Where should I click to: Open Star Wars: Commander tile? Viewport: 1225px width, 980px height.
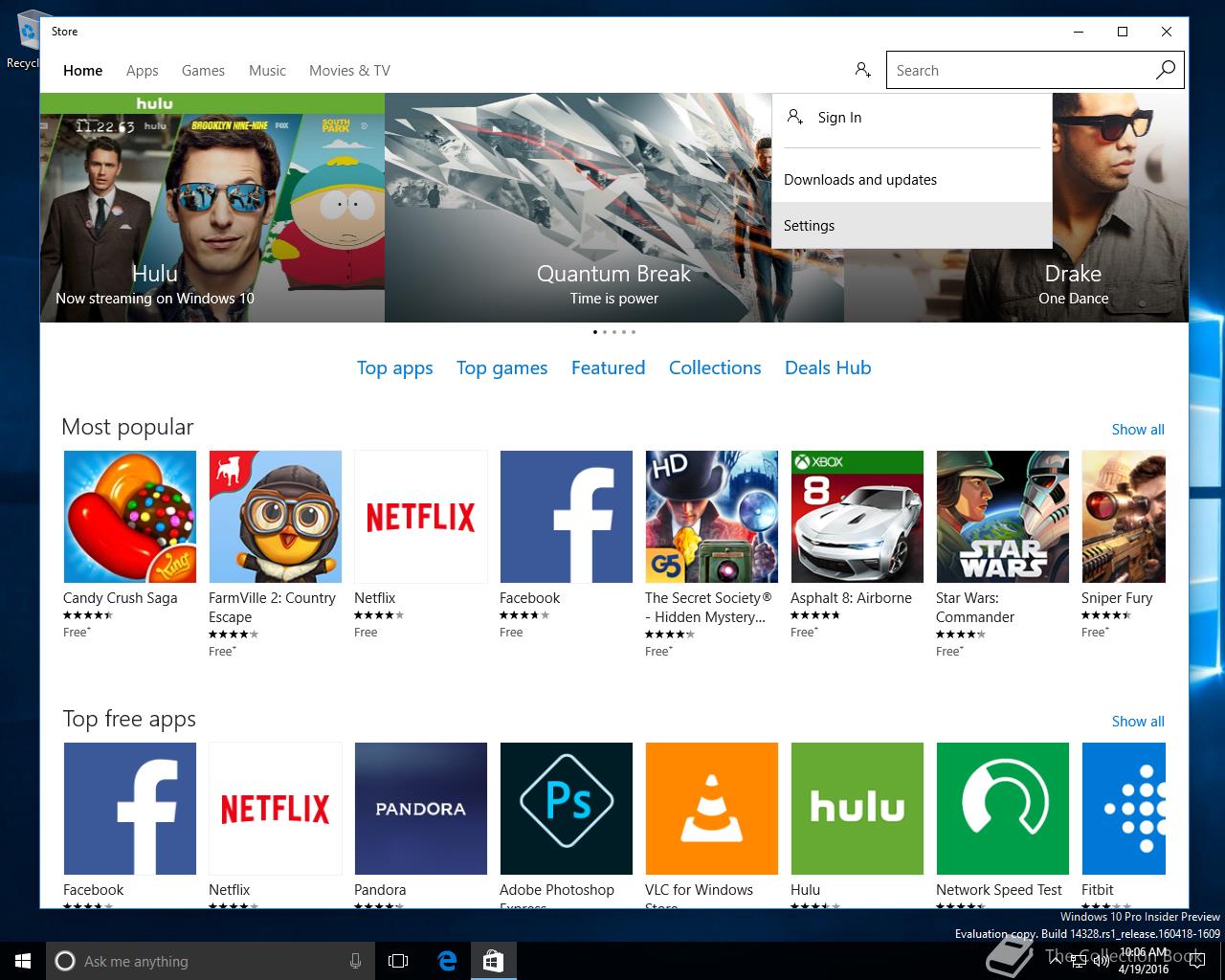[x=1003, y=517]
